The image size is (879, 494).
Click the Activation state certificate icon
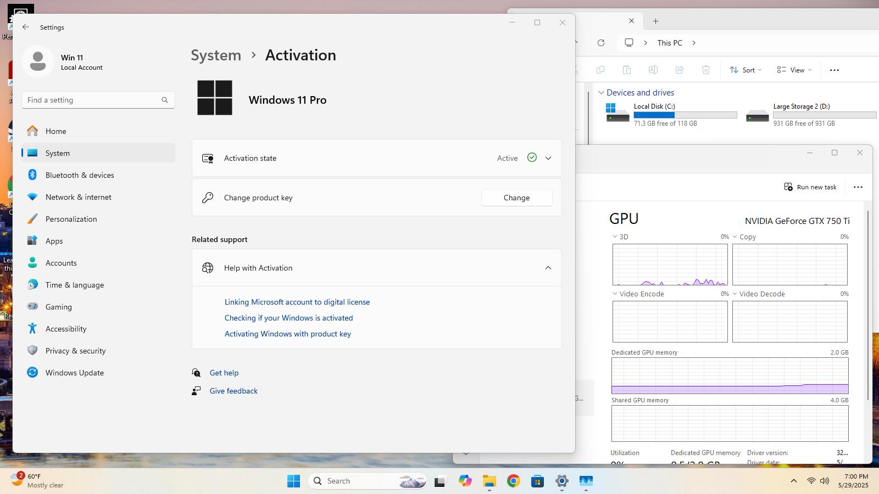coord(208,158)
